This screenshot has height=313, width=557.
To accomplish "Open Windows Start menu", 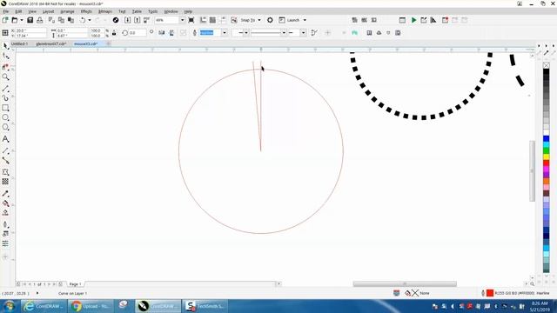I will [10, 306].
